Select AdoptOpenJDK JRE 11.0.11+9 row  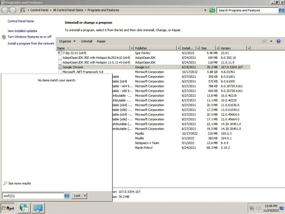(153, 62)
